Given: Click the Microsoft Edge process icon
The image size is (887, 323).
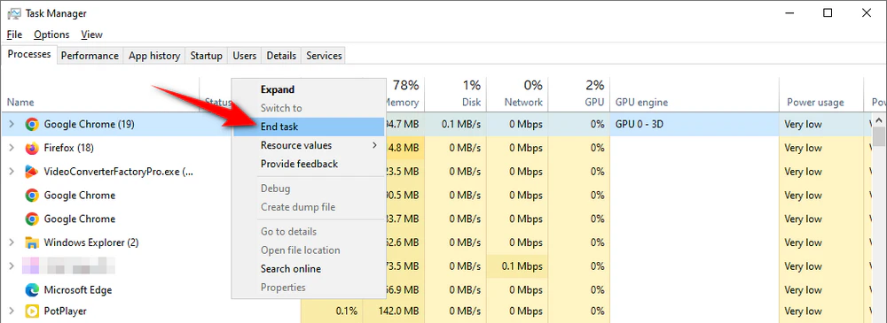Looking at the screenshot, I should click(x=32, y=290).
